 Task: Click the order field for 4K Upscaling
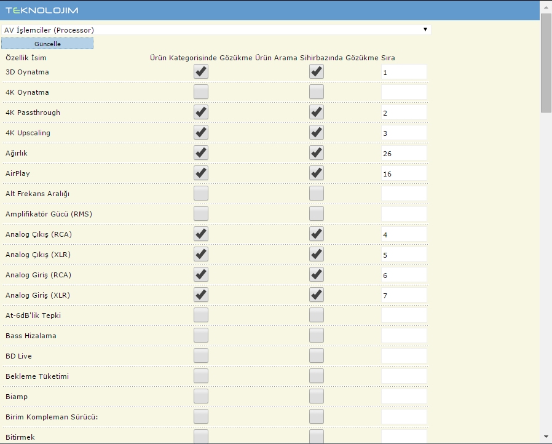coord(404,133)
